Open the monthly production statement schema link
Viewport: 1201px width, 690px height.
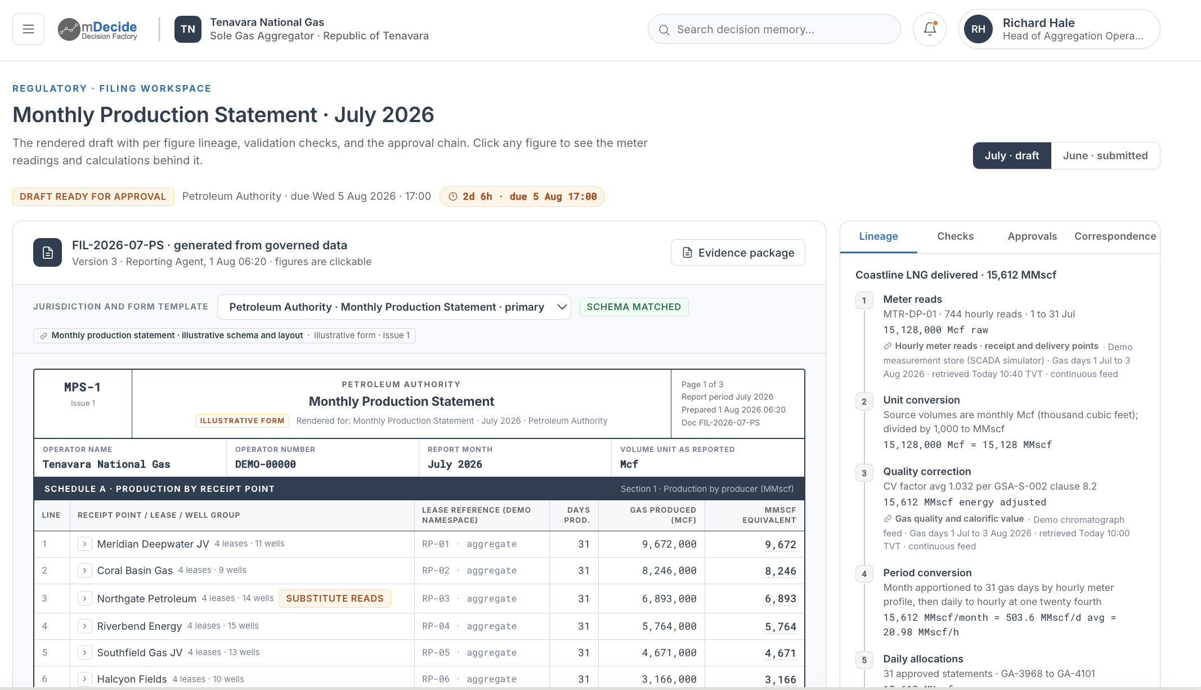coord(177,335)
